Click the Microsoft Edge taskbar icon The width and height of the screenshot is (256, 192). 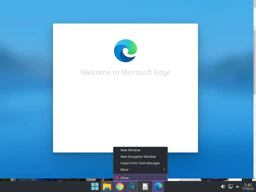tap(158, 186)
